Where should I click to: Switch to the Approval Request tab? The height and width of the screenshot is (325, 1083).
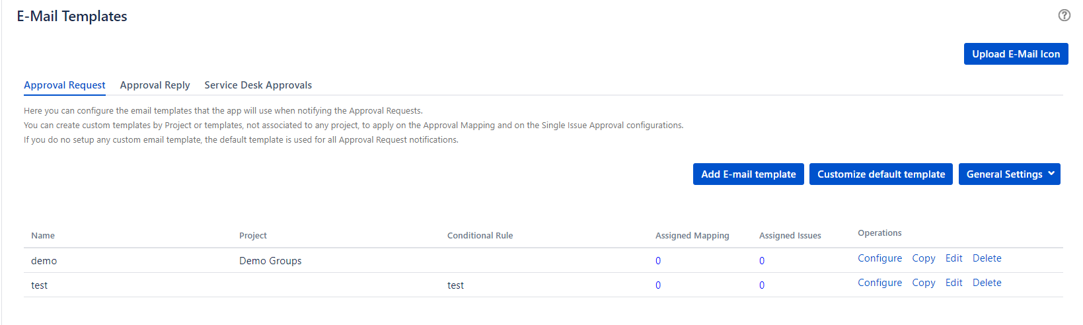pos(65,85)
